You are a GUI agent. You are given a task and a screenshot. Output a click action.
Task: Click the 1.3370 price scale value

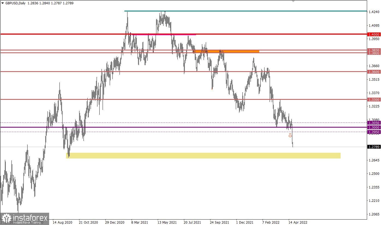[374, 93]
